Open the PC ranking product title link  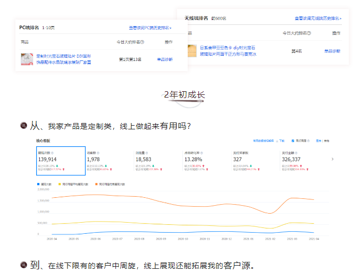64,59
